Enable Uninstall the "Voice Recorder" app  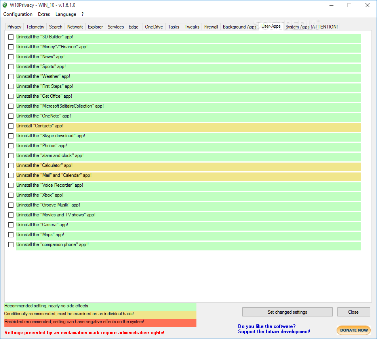click(x=11, y=186)
